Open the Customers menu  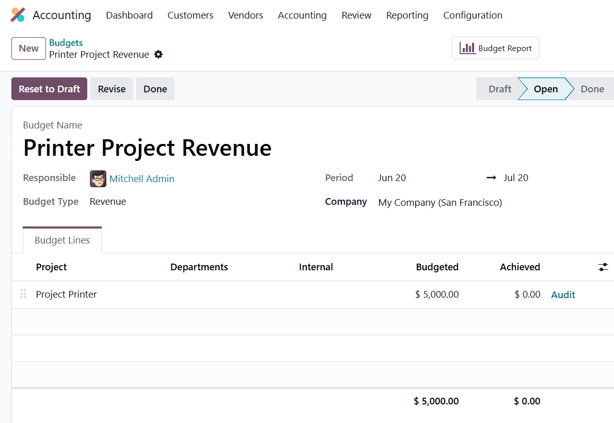(191, 15)
